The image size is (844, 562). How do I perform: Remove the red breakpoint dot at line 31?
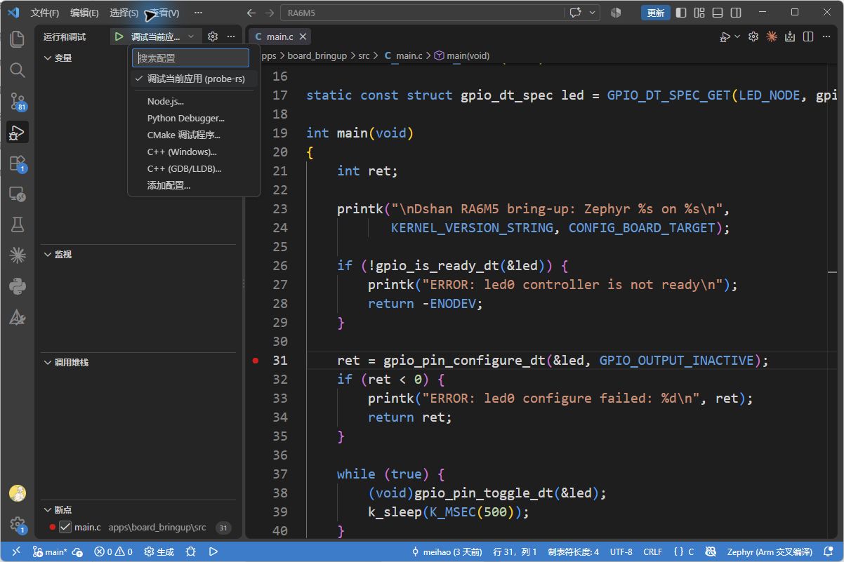point(256,361)
